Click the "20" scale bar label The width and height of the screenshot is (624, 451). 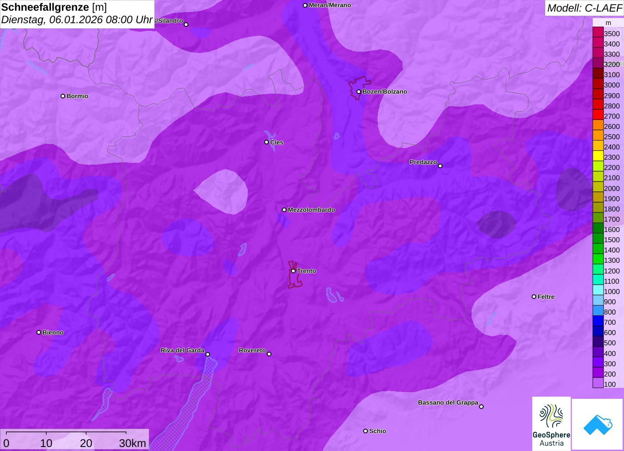click(x=86, y=443)
